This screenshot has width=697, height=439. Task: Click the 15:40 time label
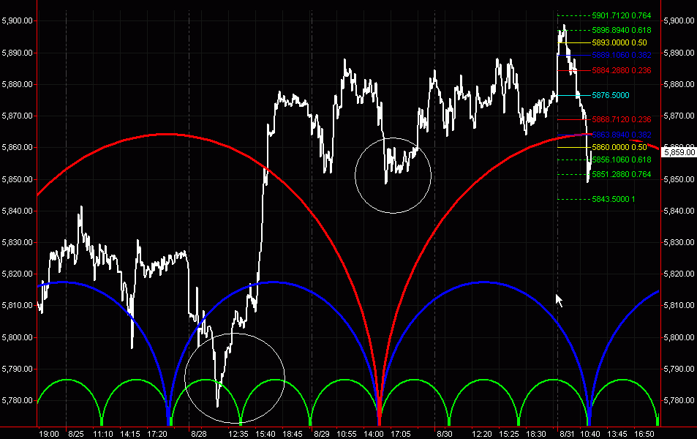pos(265,434)
